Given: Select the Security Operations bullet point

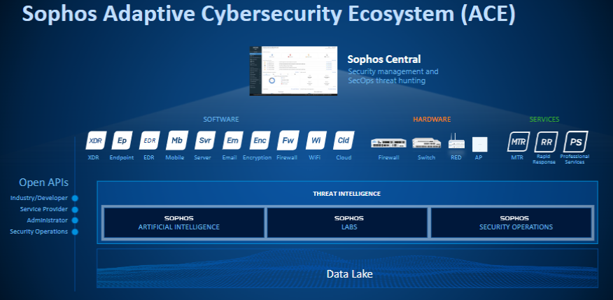Looking at the screenshot, I should pos(75,231).
